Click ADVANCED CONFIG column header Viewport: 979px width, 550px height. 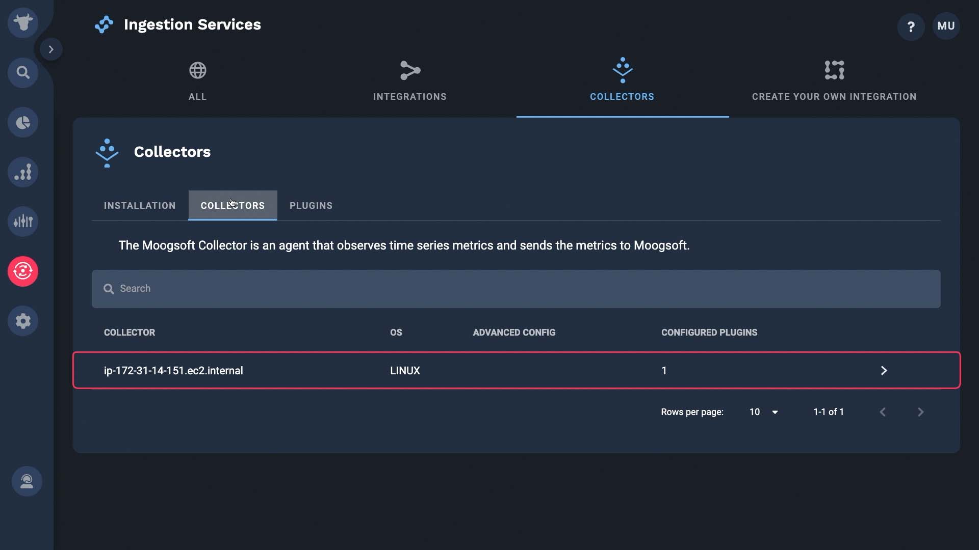click(514, 333)
